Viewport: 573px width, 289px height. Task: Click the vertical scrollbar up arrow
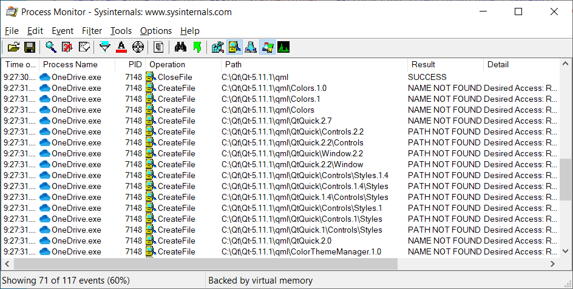(565, 64)
